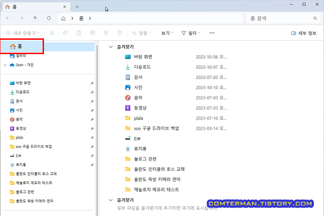Click the Forward navigation arrow

tap(21, 18)
